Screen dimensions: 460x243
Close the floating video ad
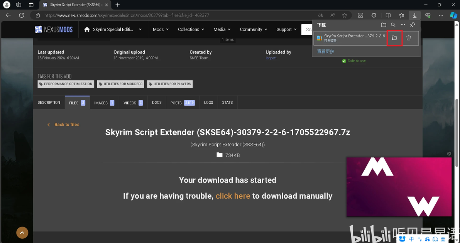coord(449,154)
